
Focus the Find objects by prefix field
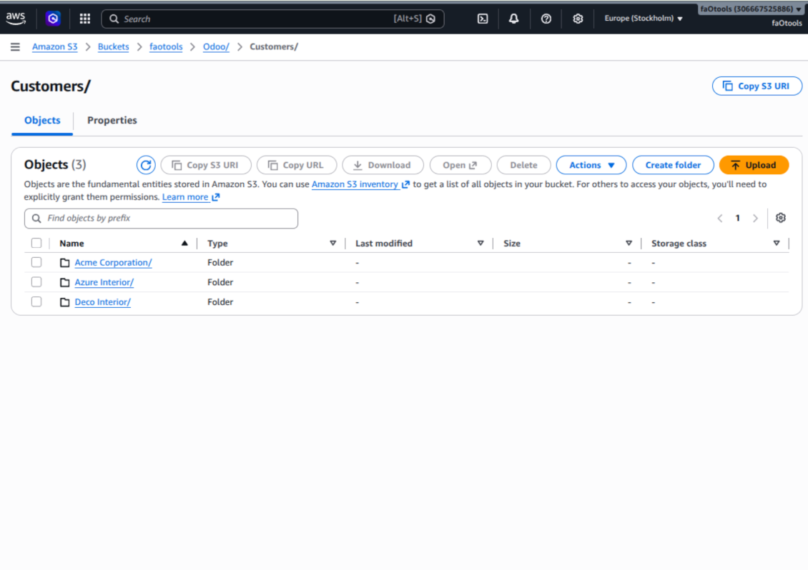161,219
